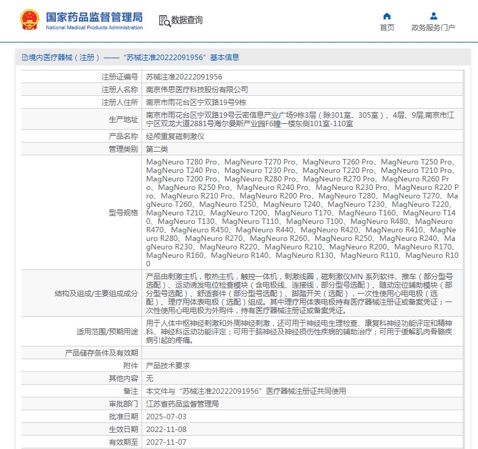Select attachment value 产品技术要求
This screenshot has width=478, height=449.
(168, 365)
